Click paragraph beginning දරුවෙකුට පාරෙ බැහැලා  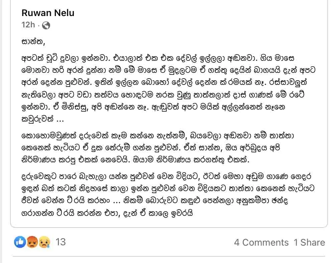(168, 194)
